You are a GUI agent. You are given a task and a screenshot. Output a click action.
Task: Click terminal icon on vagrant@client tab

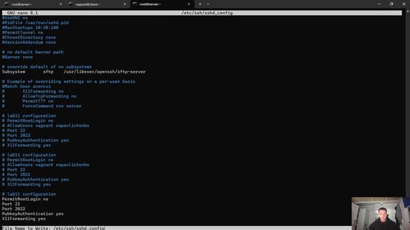point(70,4)
